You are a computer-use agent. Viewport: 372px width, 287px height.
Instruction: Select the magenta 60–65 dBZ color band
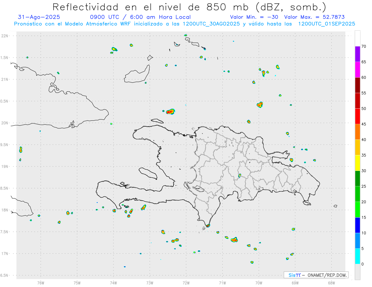click(357, 70)
